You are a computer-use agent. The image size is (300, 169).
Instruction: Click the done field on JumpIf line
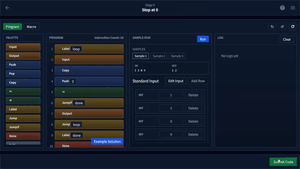click(x=79, y=103)
